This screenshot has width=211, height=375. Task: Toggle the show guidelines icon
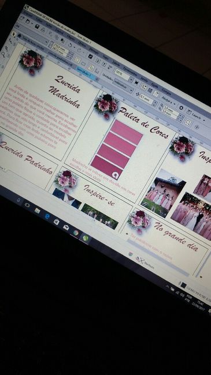pyautogui.click(x=156, y=93)
